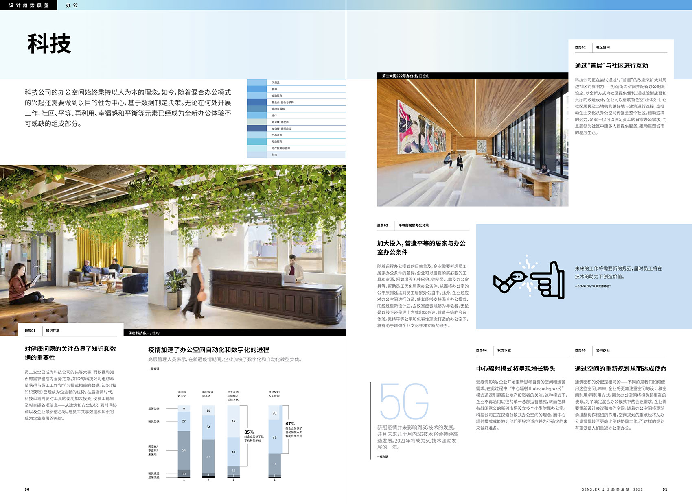Click page number 90
The image size is (692, 504).
(x=27, y=489)
